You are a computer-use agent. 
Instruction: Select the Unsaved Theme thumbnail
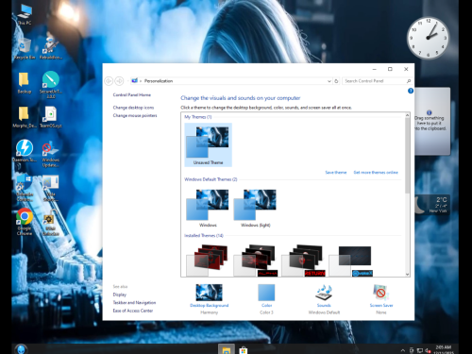point(208,144)
